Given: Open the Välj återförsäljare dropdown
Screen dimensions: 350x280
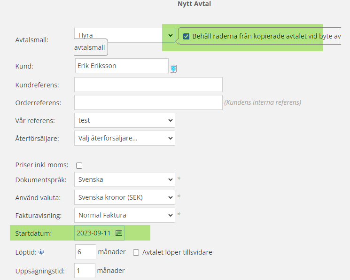Looking at the screenshot, I should click(124, 138).
